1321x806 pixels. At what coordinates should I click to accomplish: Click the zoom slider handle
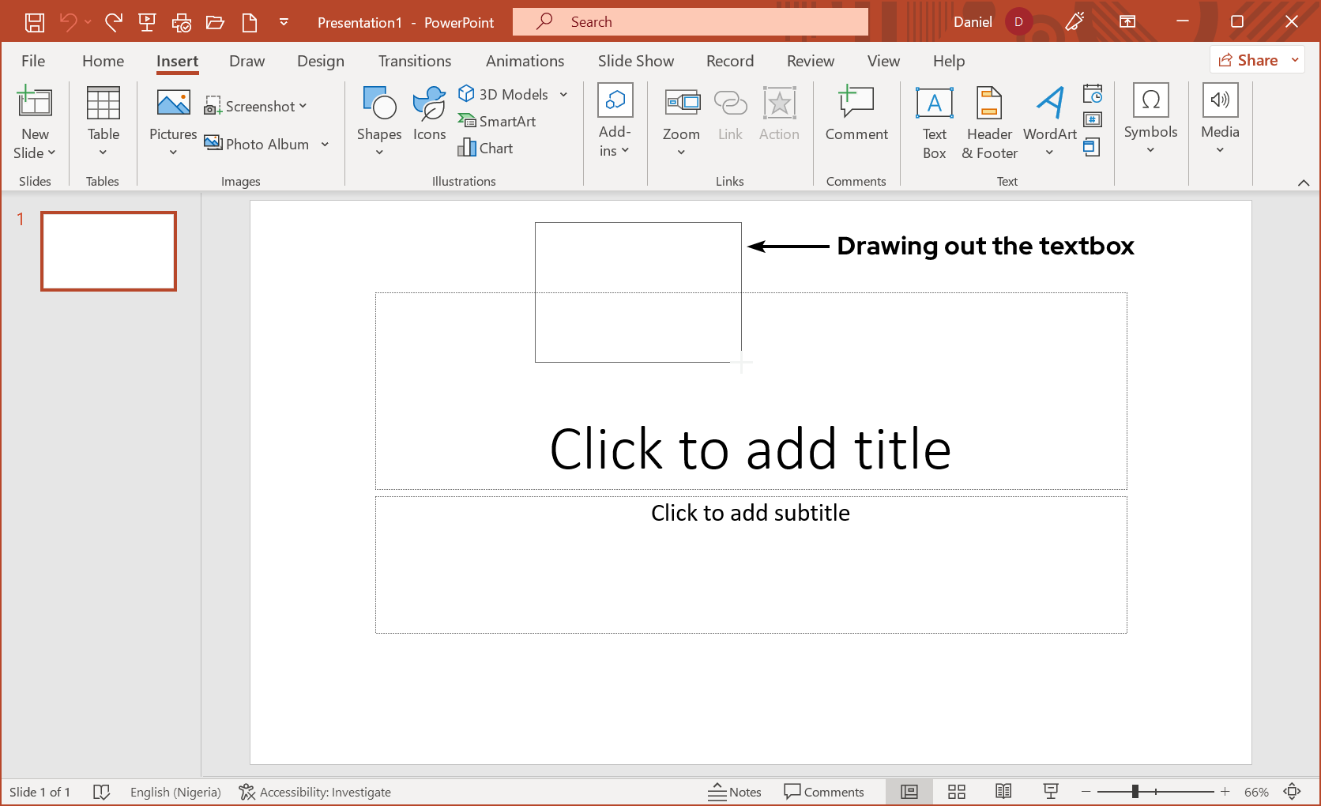[1135, 792]
